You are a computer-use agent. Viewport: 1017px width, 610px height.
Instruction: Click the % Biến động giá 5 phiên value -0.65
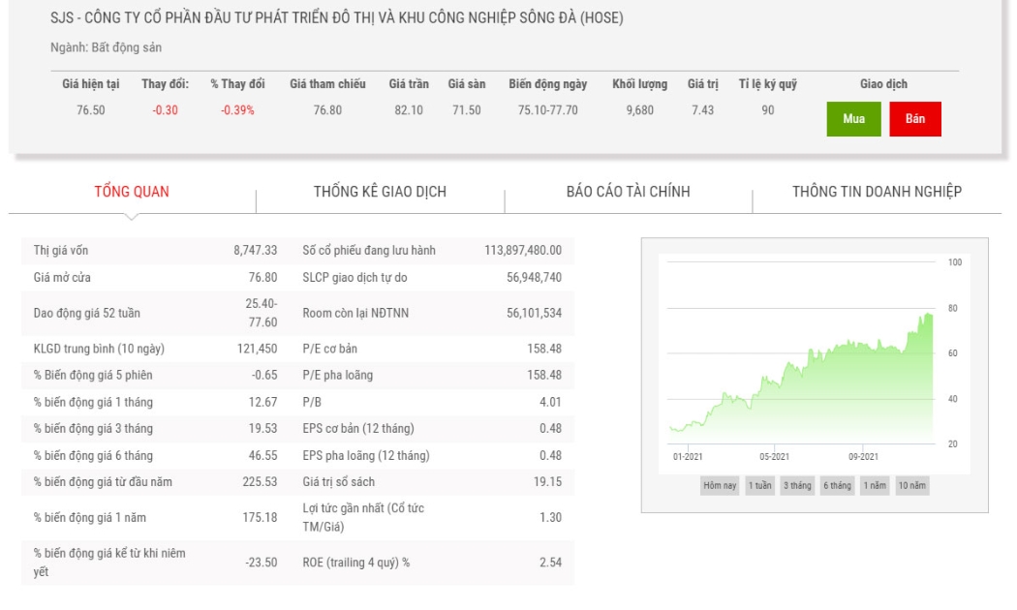[264, 376]
